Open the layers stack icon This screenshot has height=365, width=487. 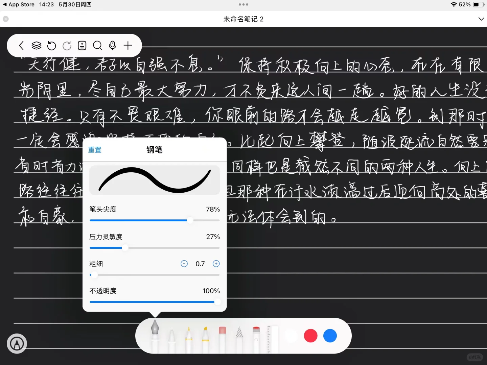pos(37,46)
